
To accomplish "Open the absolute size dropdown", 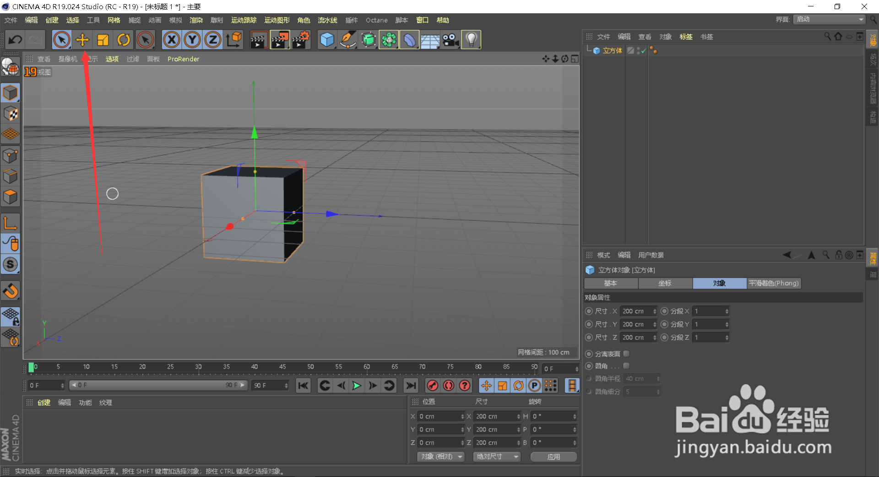I will point(497,456).
